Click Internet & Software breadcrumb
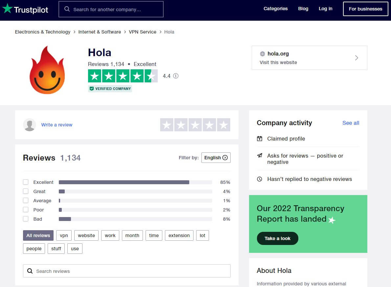The height and width of the screenshot is (287, 391). (x=100, y=32)
